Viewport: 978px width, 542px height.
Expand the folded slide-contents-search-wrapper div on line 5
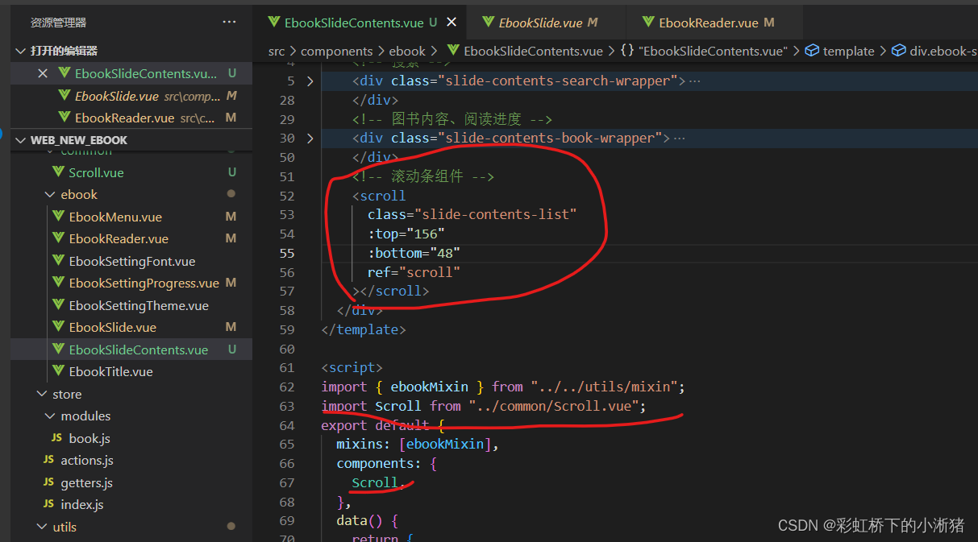[x=310, y=81]
